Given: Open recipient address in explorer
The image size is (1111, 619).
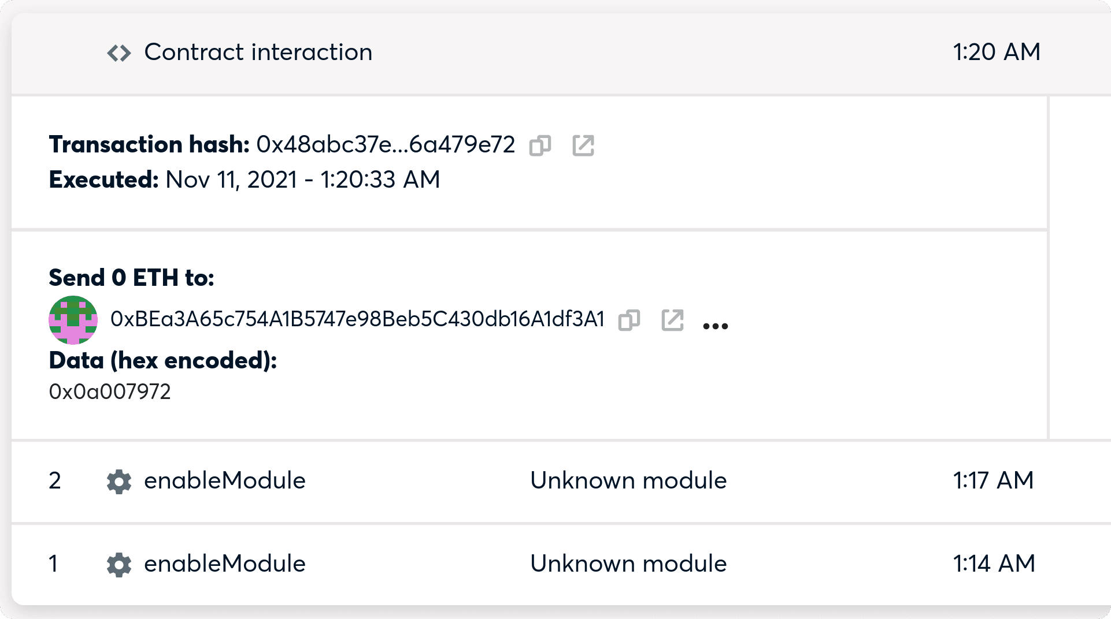Looking at the screenshot, I should coord(672,320).
